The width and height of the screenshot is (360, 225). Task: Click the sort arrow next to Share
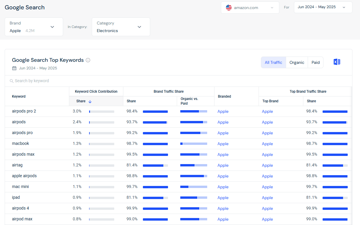click(x=90, y=101)
